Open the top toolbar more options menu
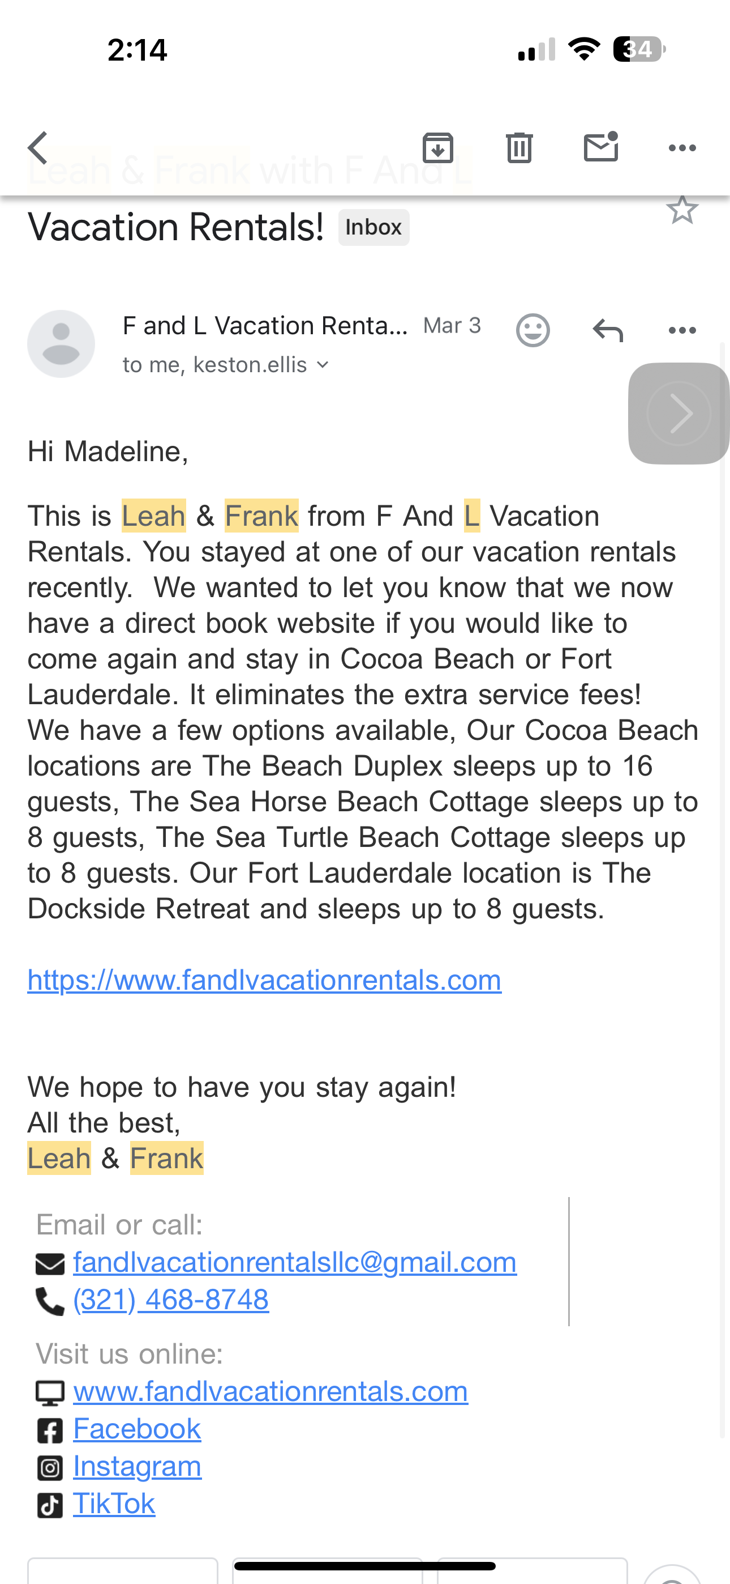 pos(682,147)
